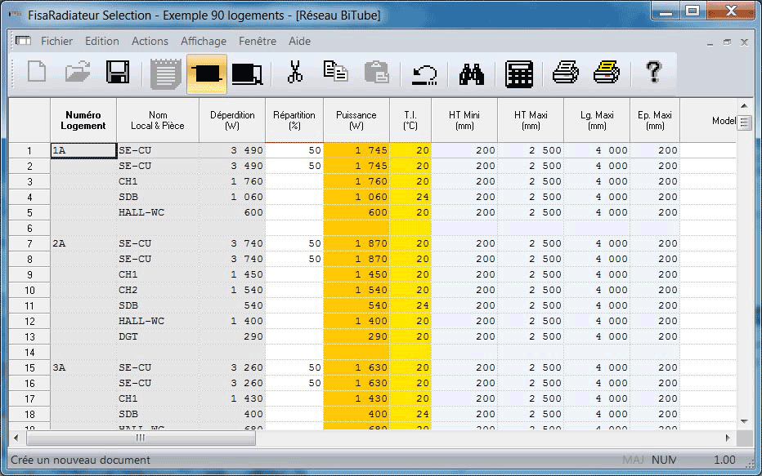Click the Copy icon in toolbar
This screenshot has width=762, height=476.
tap(335, 73)
